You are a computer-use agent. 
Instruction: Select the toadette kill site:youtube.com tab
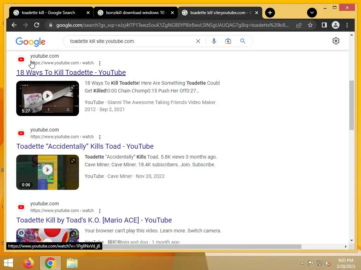tap(218, 13)
